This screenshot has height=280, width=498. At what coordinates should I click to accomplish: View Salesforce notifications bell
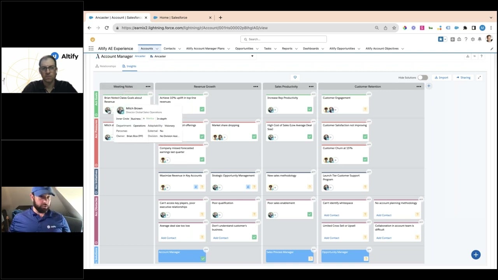(480, 39)
